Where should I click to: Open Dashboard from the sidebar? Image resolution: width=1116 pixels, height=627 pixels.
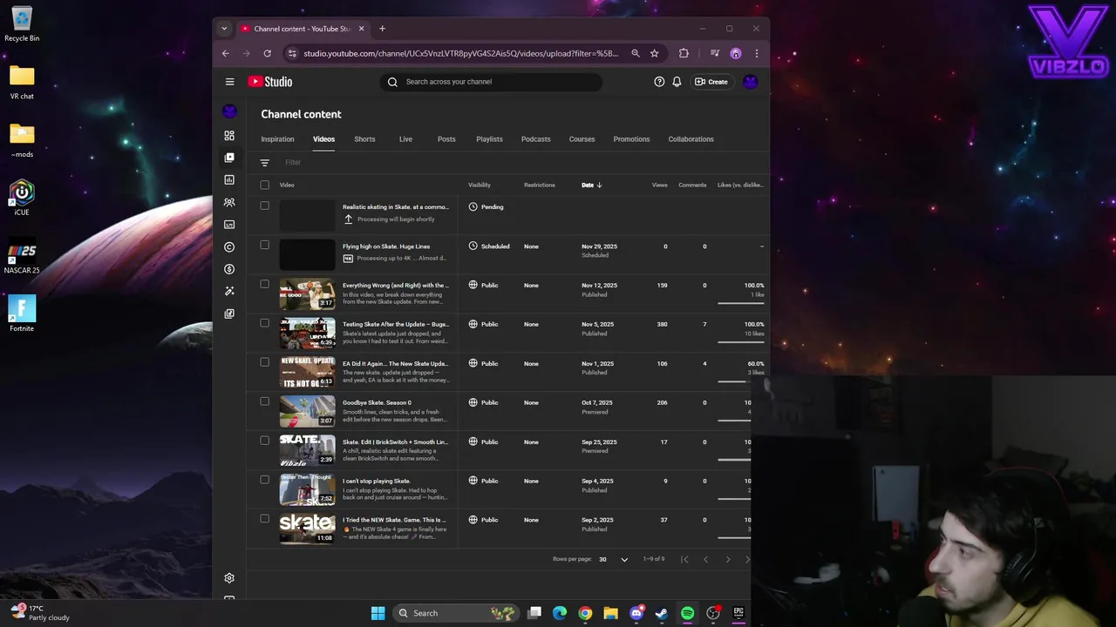[x=229, y=136]
